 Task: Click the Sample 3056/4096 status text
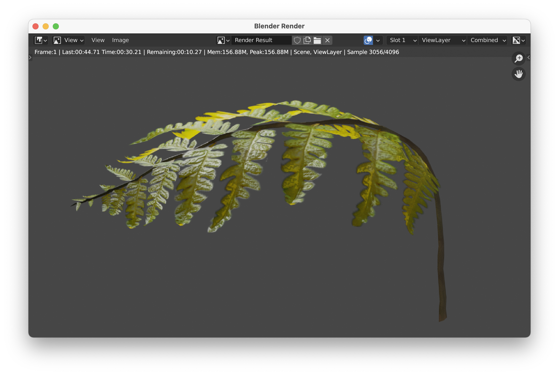373,52
